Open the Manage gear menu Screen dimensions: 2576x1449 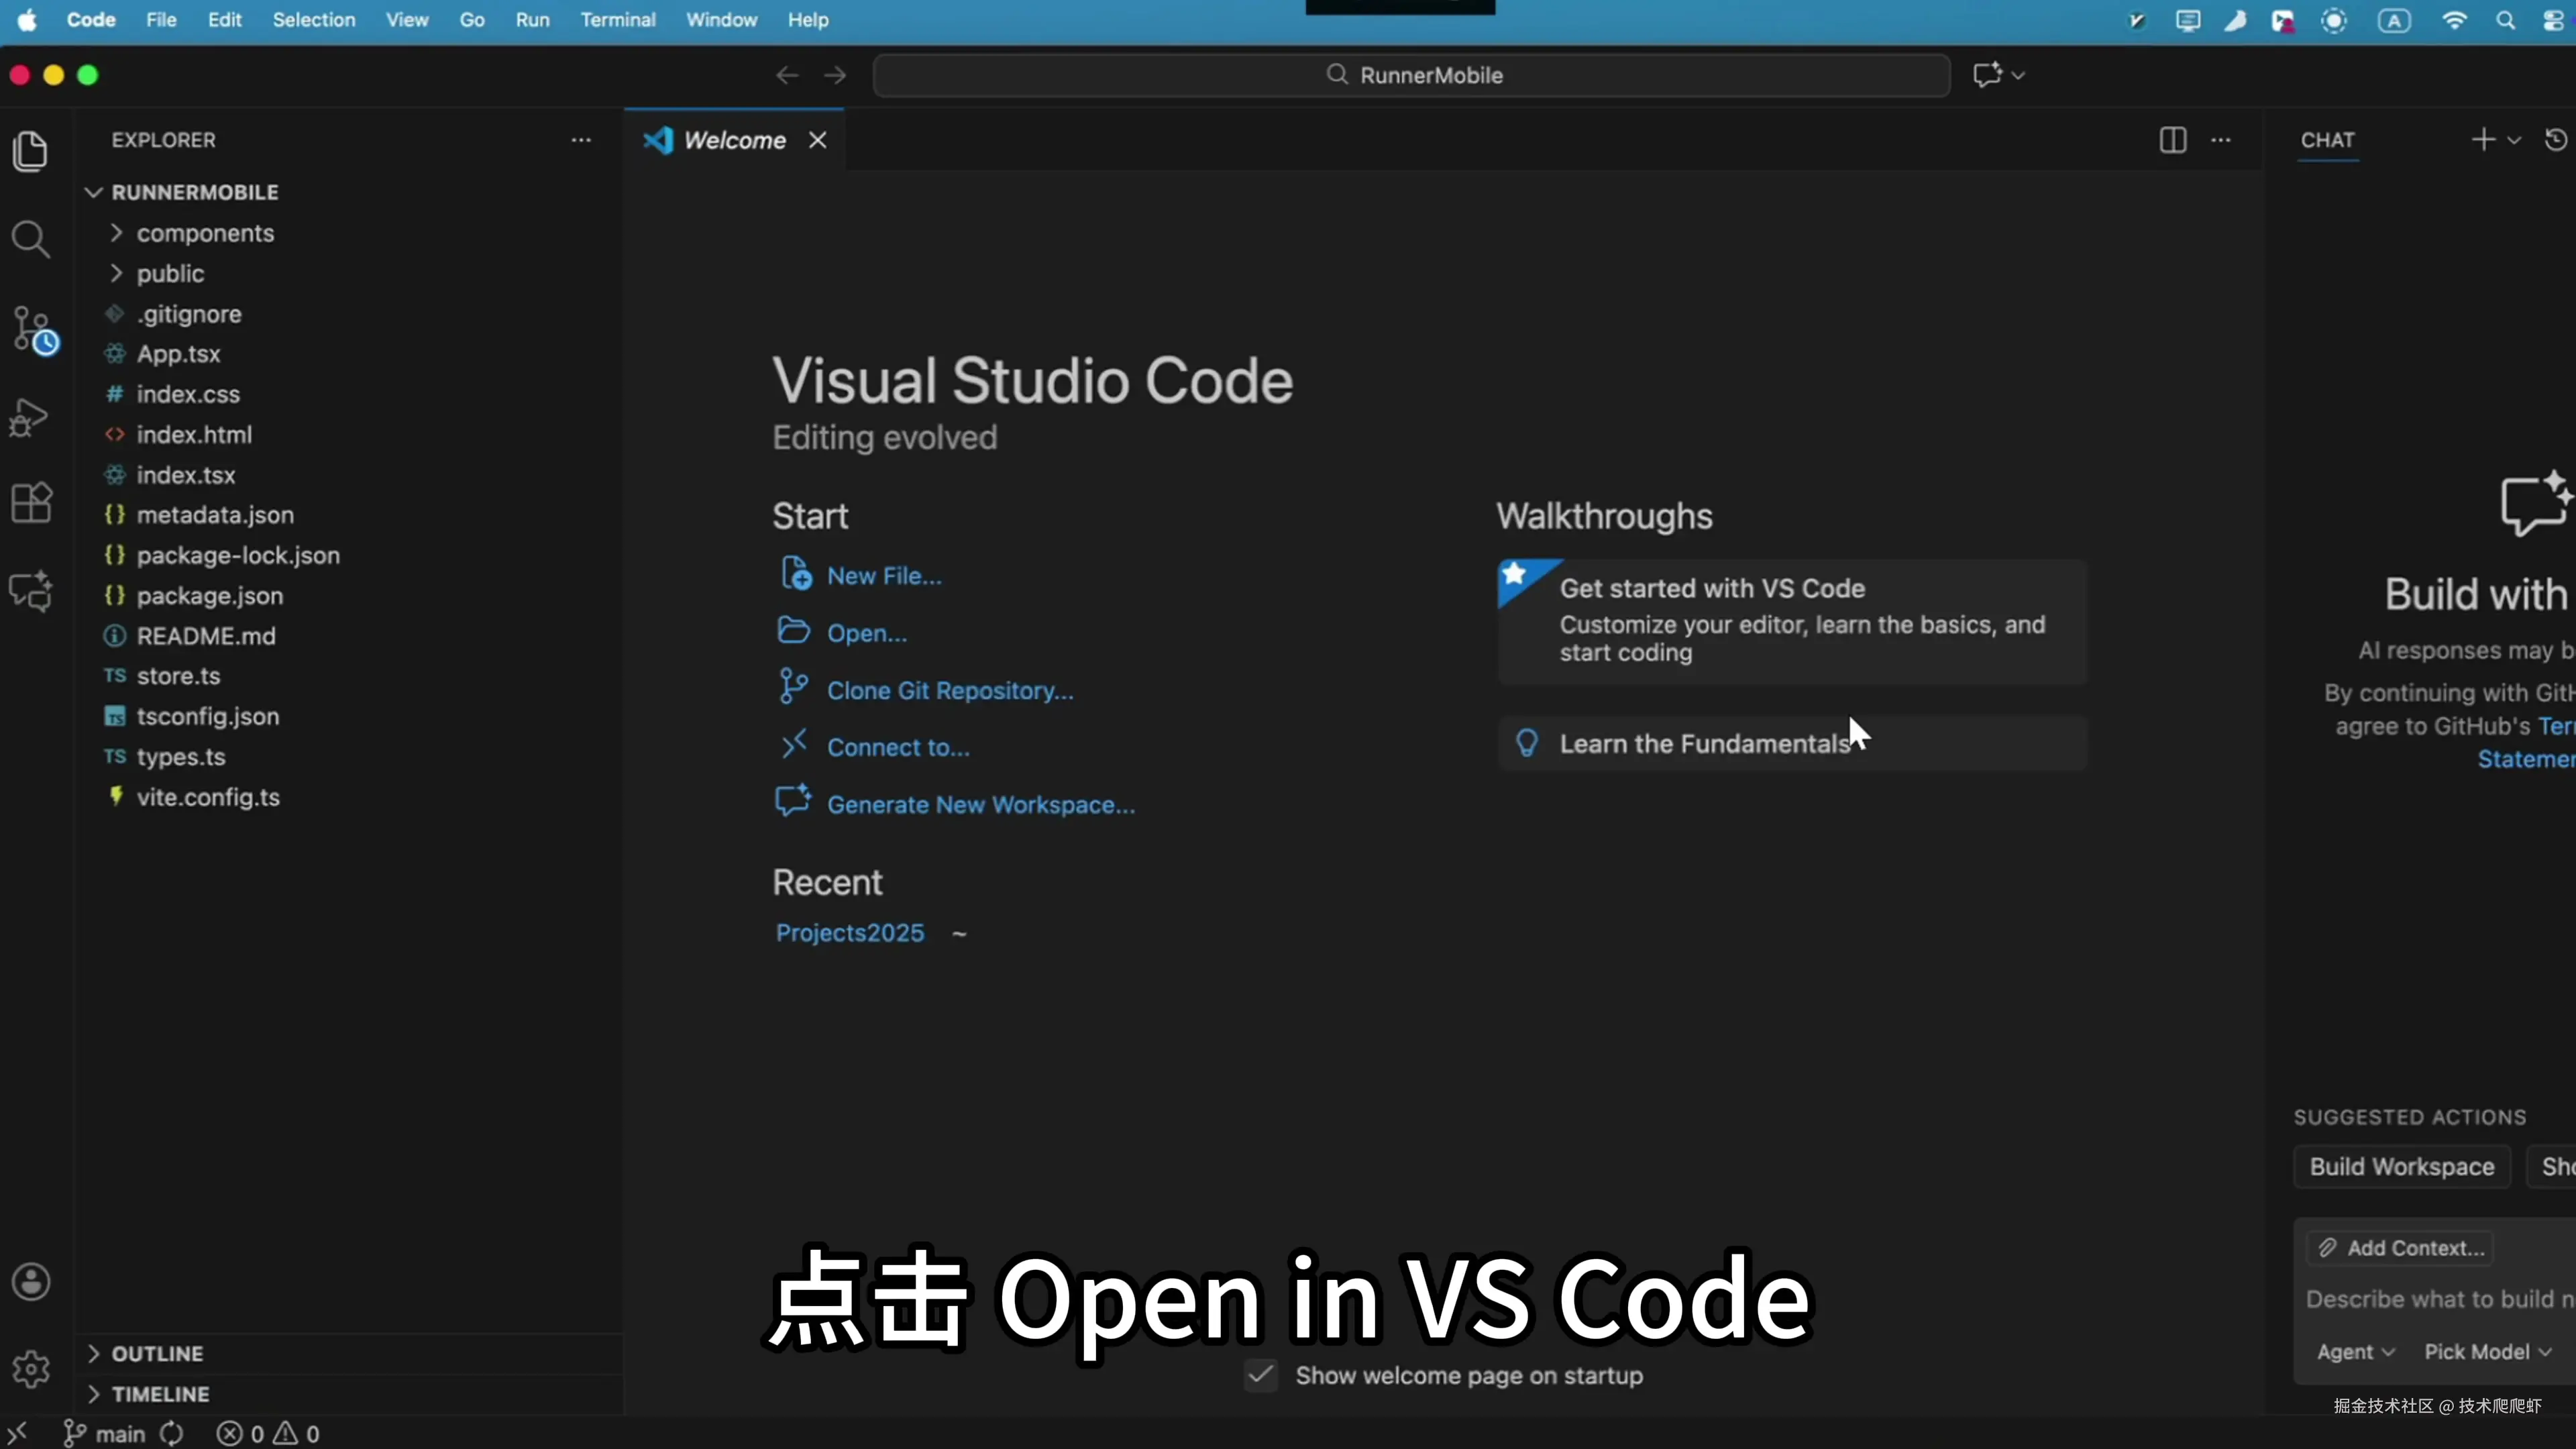tap(31, 1369)
